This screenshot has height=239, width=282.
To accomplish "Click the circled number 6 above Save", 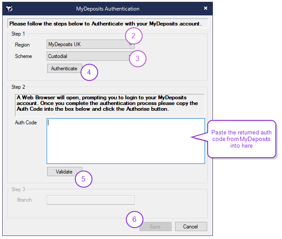I will point(135,219).
